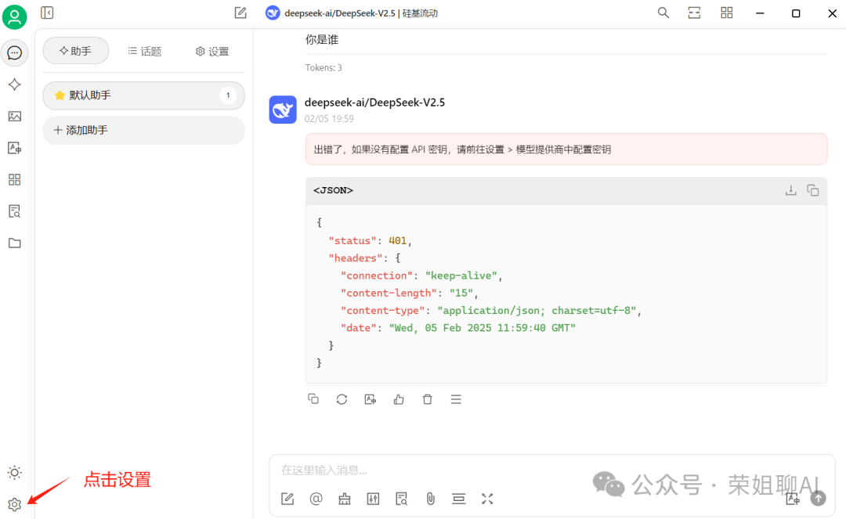The width and height of the screenshot is (846, 519).
Task: Click the date line in JSON
Action: click(458, 328)
